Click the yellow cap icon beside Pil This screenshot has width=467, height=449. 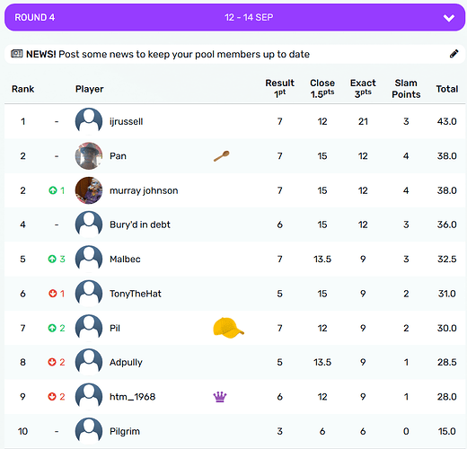pyautogui.click(x=228, y=328)
